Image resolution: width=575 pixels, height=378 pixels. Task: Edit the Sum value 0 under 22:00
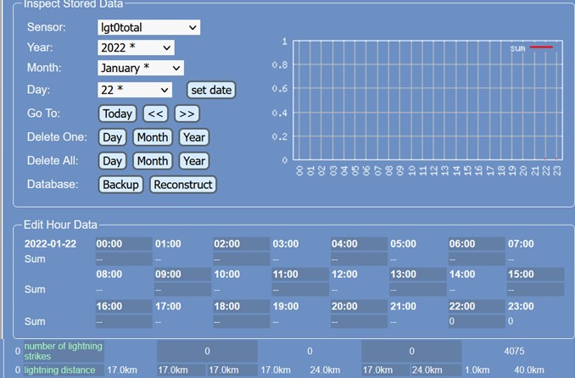(477, 321)
